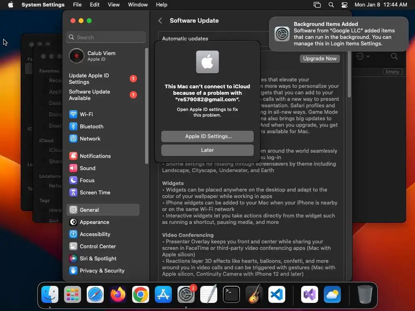Screen dimensions: 415x311
Task: Open App Store from the Dock
Action: [x=163, y=294]
